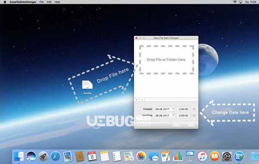Image resolution: width=259 pixels, height=164 pixels.
Task: Open the Edit menu
Action: pyautogui.click(x=49, y=2)
